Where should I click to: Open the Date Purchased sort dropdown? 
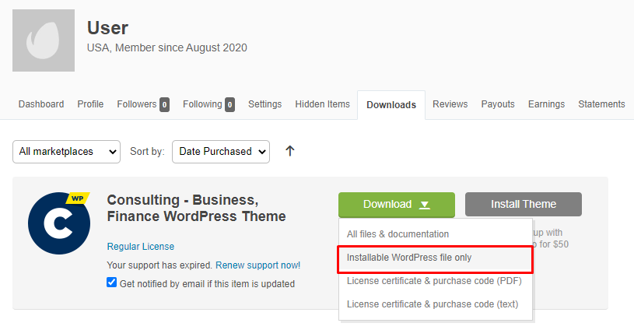click(x=220, y=152)
